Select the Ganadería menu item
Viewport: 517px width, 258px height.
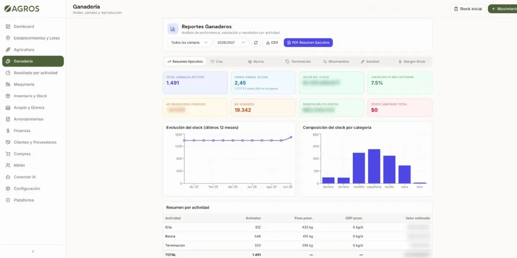33,61
